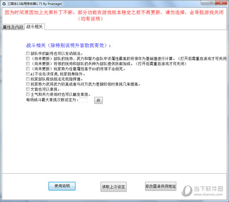Select the 战斗相关 tab

point(35,27)
